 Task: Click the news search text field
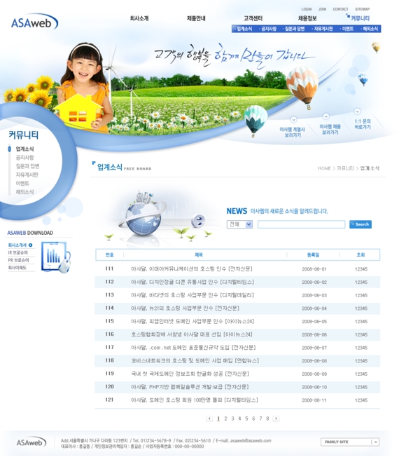click(301, 224)
